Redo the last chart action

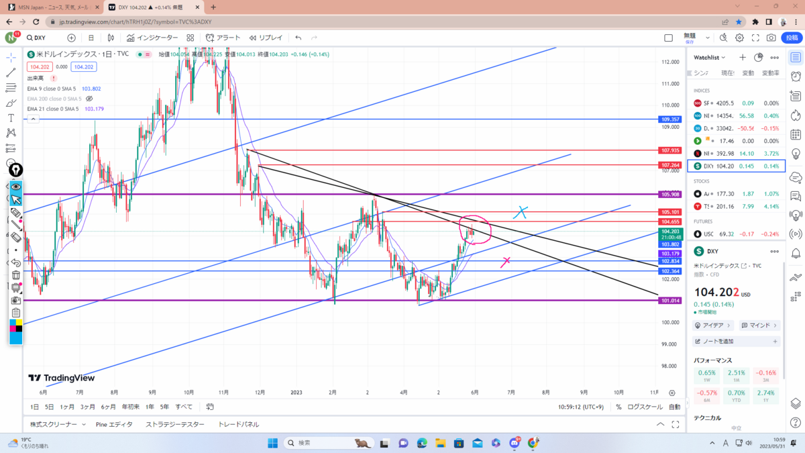[315, 38]
